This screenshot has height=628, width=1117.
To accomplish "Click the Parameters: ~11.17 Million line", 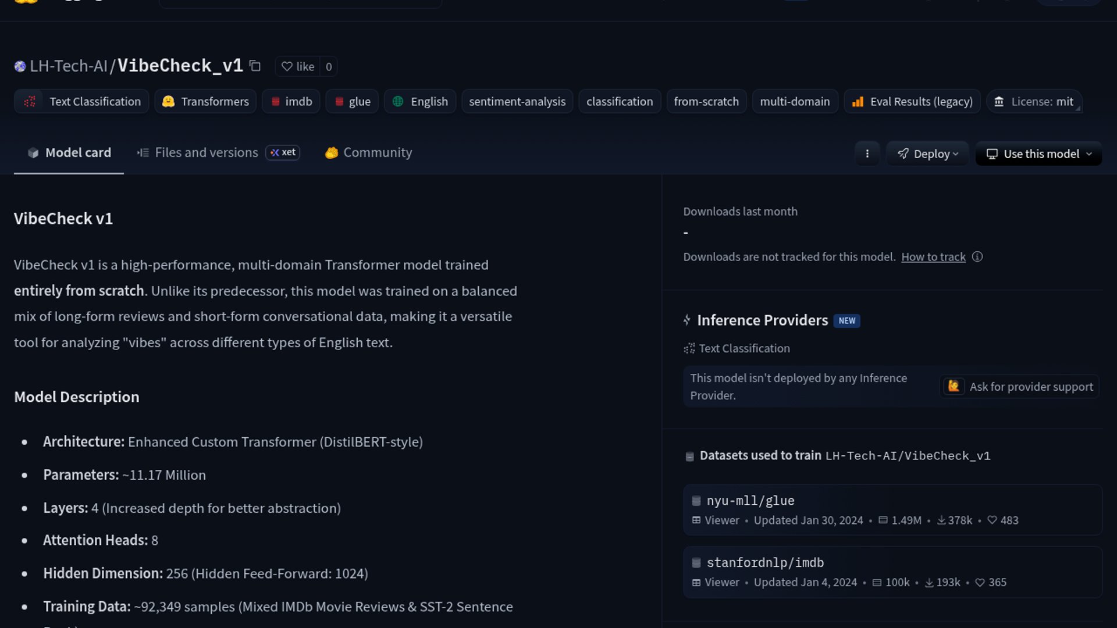I will [x=124, y=474].
